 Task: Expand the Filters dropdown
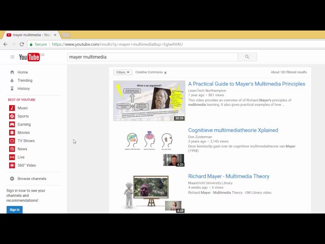point(123,72)
